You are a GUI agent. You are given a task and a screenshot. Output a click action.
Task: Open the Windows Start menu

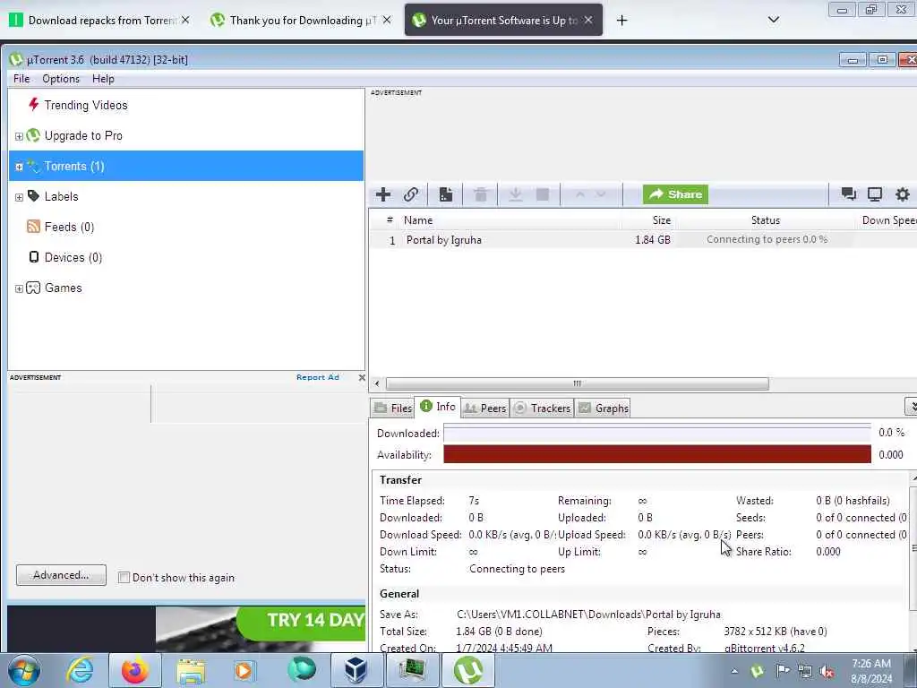click(24, 670)
